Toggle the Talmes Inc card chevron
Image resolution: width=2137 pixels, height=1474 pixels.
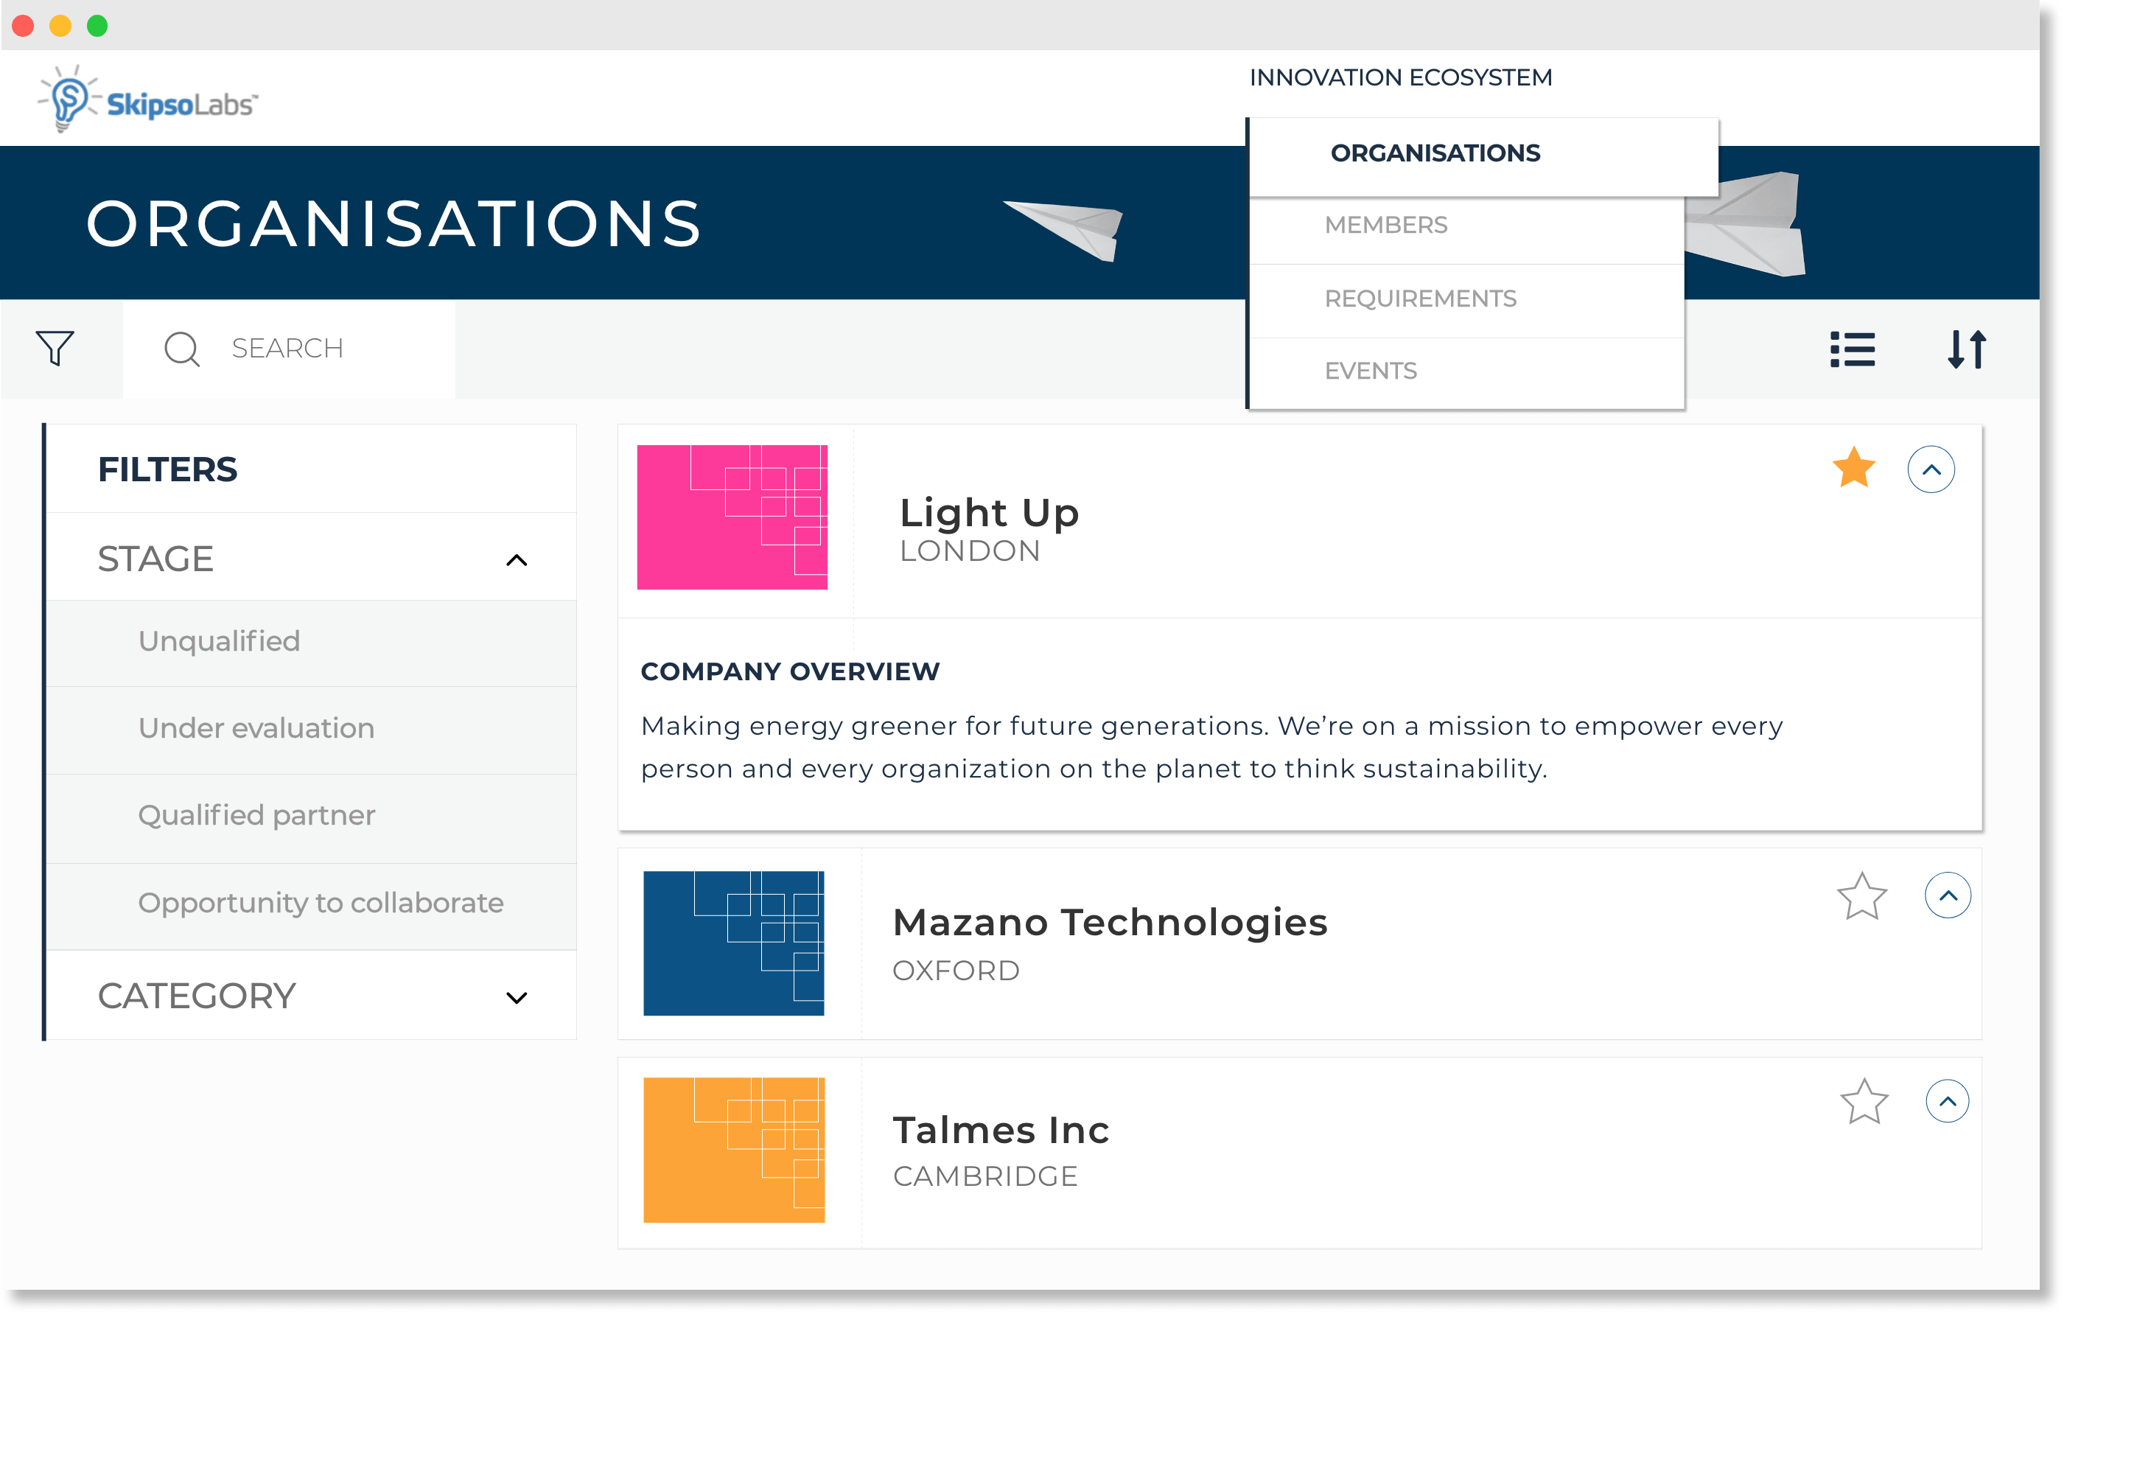click(1947, 1101)
